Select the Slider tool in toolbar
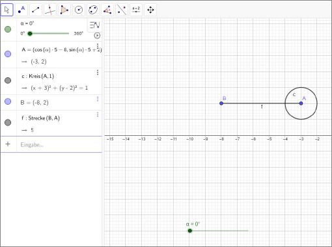Screen dimensions: 332x247 136,10
